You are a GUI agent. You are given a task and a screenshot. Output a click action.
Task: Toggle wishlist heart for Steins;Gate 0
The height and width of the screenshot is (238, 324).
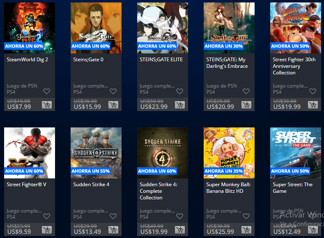click(x=113, y=91)
